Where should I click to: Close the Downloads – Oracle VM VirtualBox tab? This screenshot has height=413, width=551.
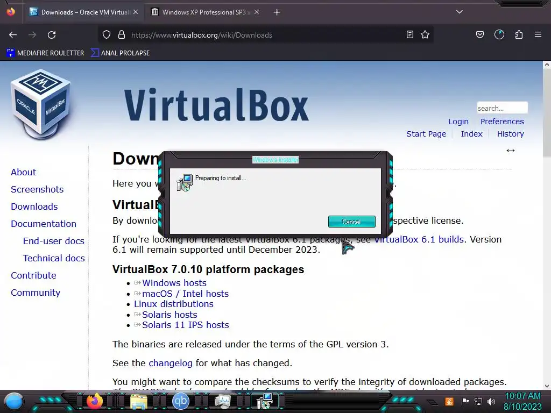pos(136,12)
